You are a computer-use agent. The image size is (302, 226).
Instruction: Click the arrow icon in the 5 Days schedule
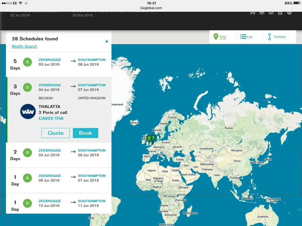73,61
